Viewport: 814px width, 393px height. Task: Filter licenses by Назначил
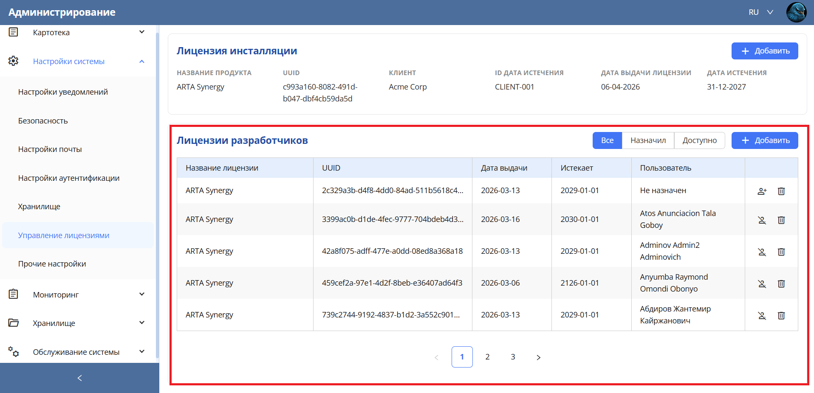[x=648, y=140]
